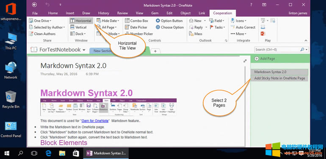
Task: Select Add Sticky Note in OneNote Page
Action: (279, 78)
